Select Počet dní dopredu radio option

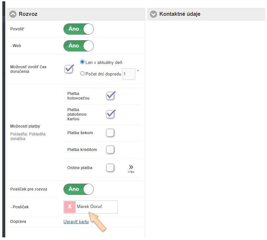pos(83,74)
